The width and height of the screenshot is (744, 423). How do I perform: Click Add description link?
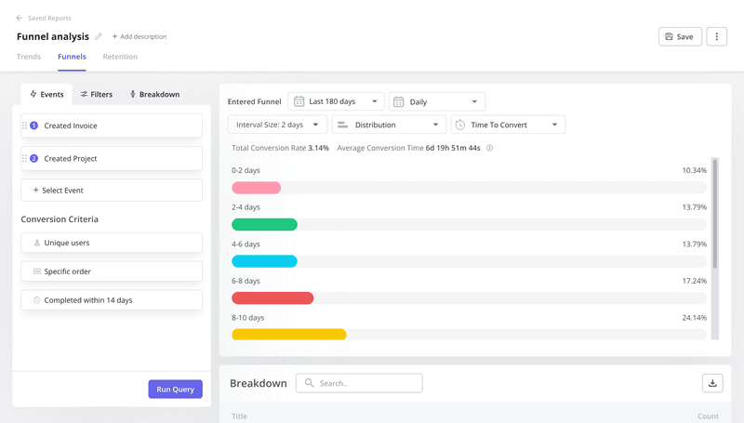(139, 36)
